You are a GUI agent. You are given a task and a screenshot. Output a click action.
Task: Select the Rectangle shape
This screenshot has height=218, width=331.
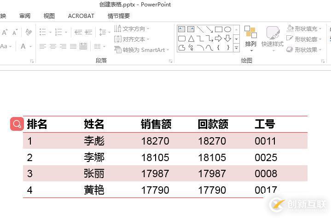(x=219, y=29)
